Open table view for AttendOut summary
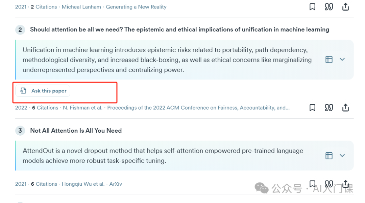Viewport: 365px width, 203px height. 329,156
